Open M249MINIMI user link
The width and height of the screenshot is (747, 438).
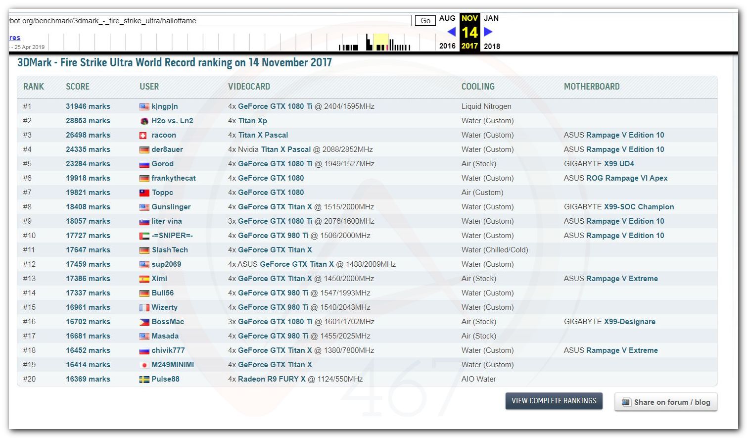click(173, 365)
